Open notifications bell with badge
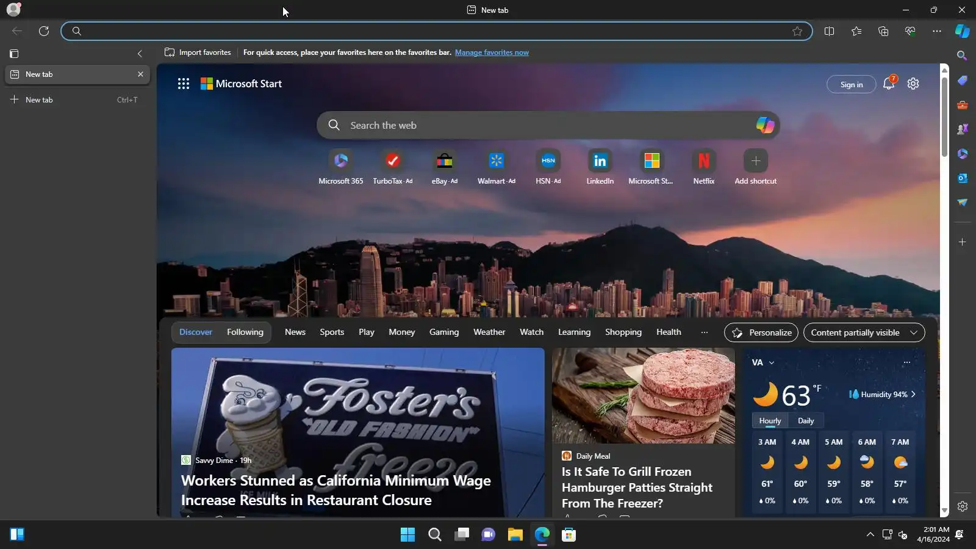976x549 pixels. [x=889, y=84]
